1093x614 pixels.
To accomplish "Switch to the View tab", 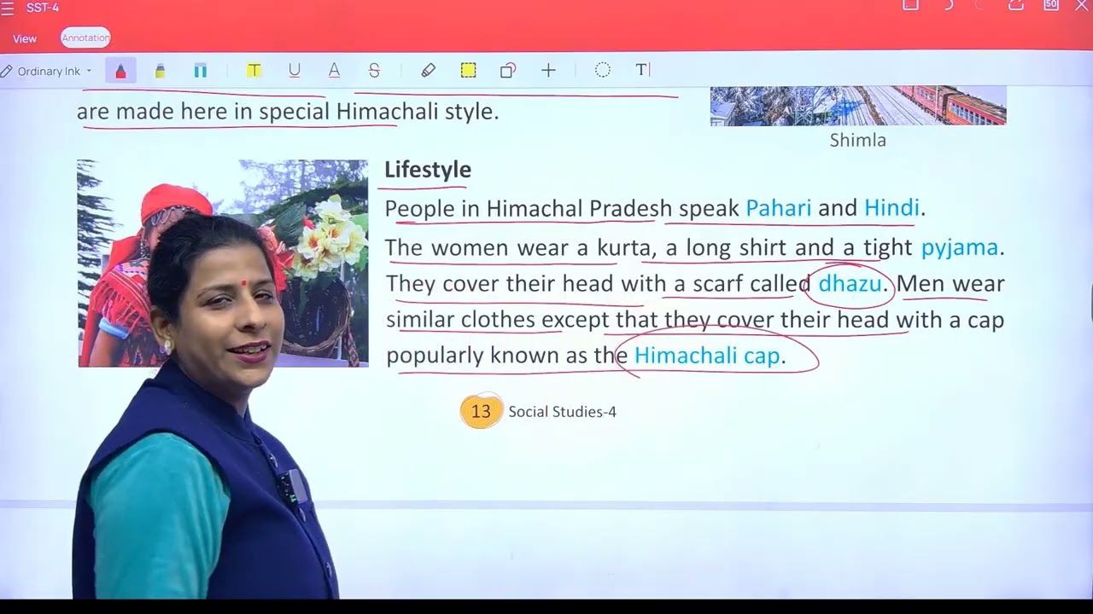I will pos(25,38).
